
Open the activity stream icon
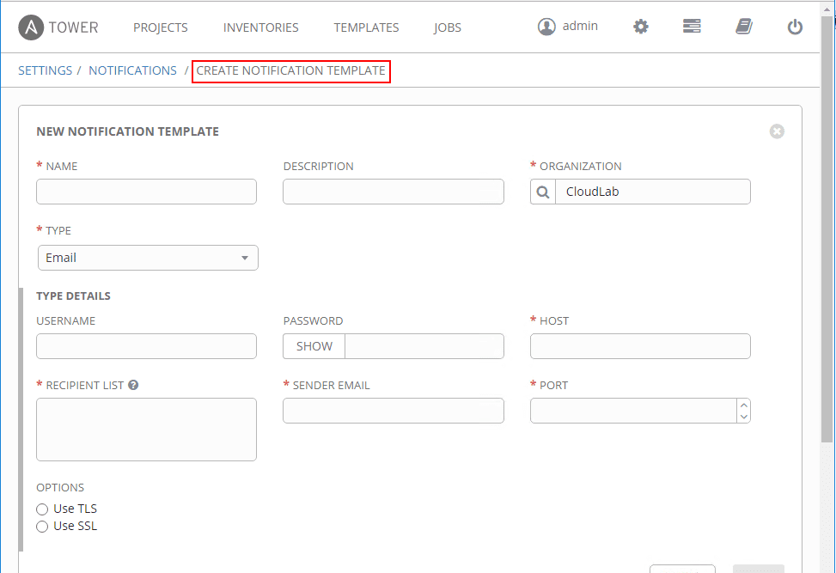pyautogui.click(x=692, y=27)
